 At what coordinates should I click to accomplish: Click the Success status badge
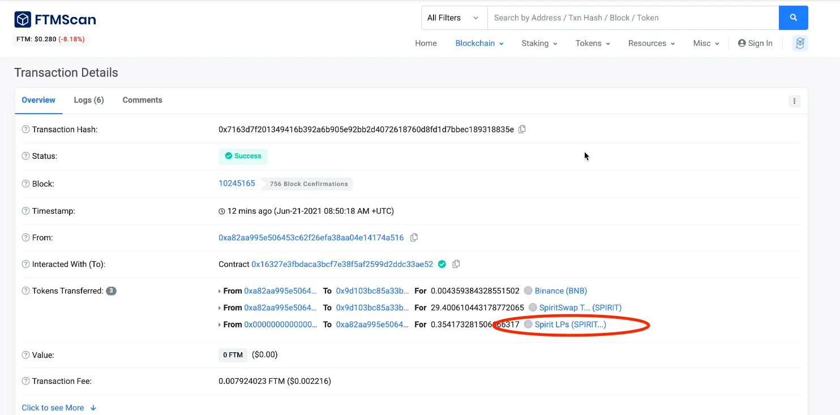(243, 156)
